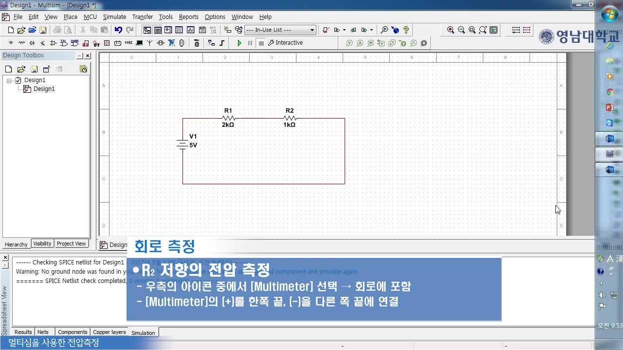
Task: Click the Print icon in toolbar
Action: [57, 30]
